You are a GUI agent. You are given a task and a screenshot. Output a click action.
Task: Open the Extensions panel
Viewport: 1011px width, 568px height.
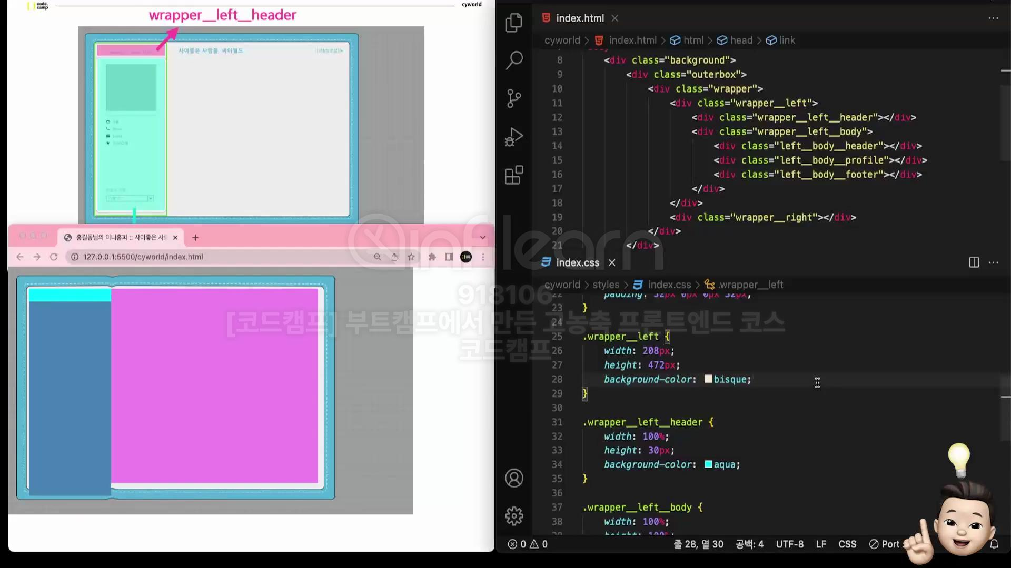[514, 175]
